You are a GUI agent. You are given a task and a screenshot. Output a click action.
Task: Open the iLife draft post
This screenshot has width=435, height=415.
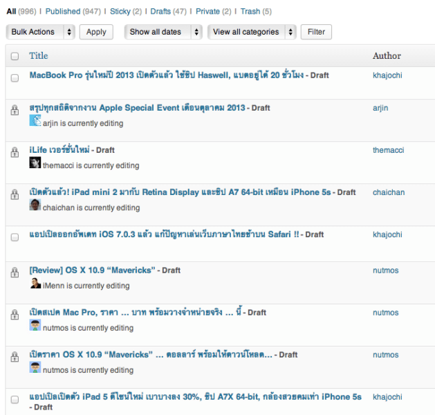[59, 150]
